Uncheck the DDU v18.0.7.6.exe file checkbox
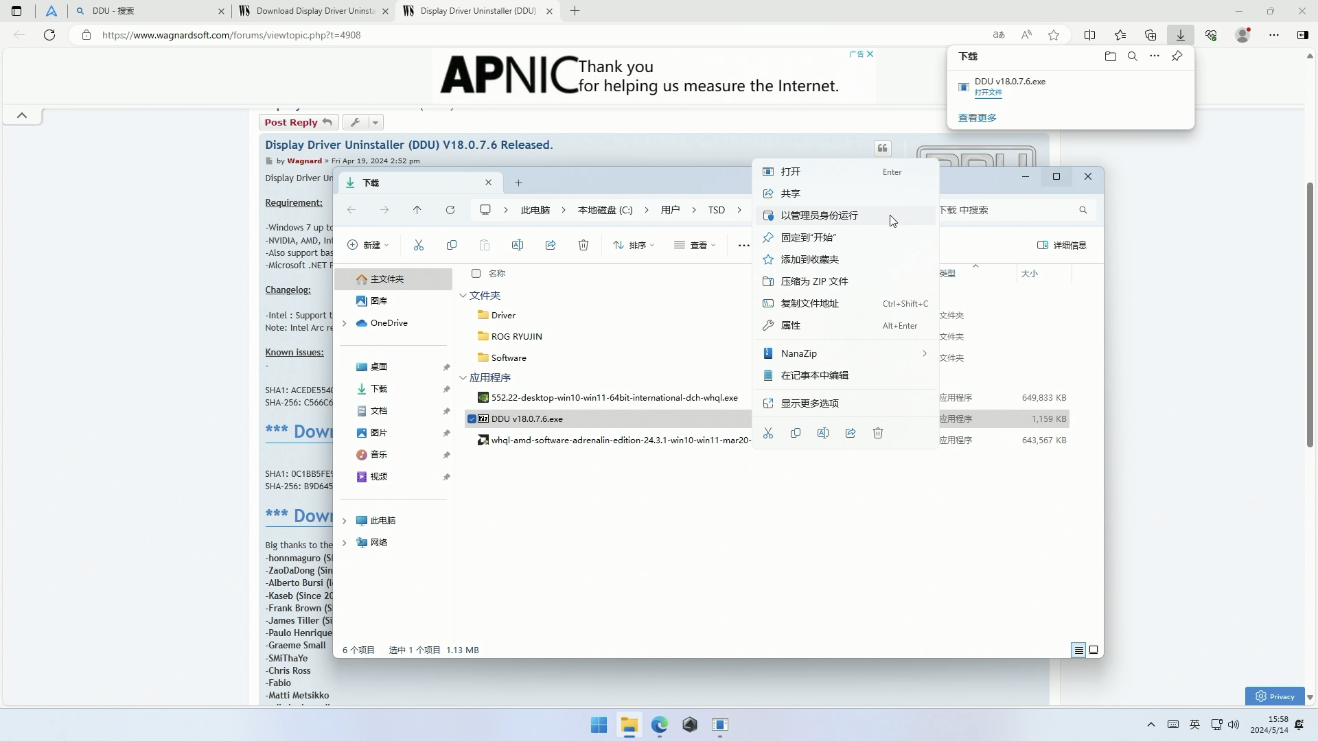Viewport: 1318px width, 741px height. (x=472, y=419)
